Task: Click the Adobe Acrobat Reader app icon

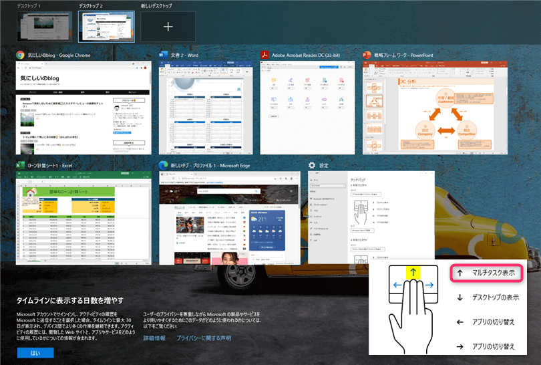Action: [264, 55]
